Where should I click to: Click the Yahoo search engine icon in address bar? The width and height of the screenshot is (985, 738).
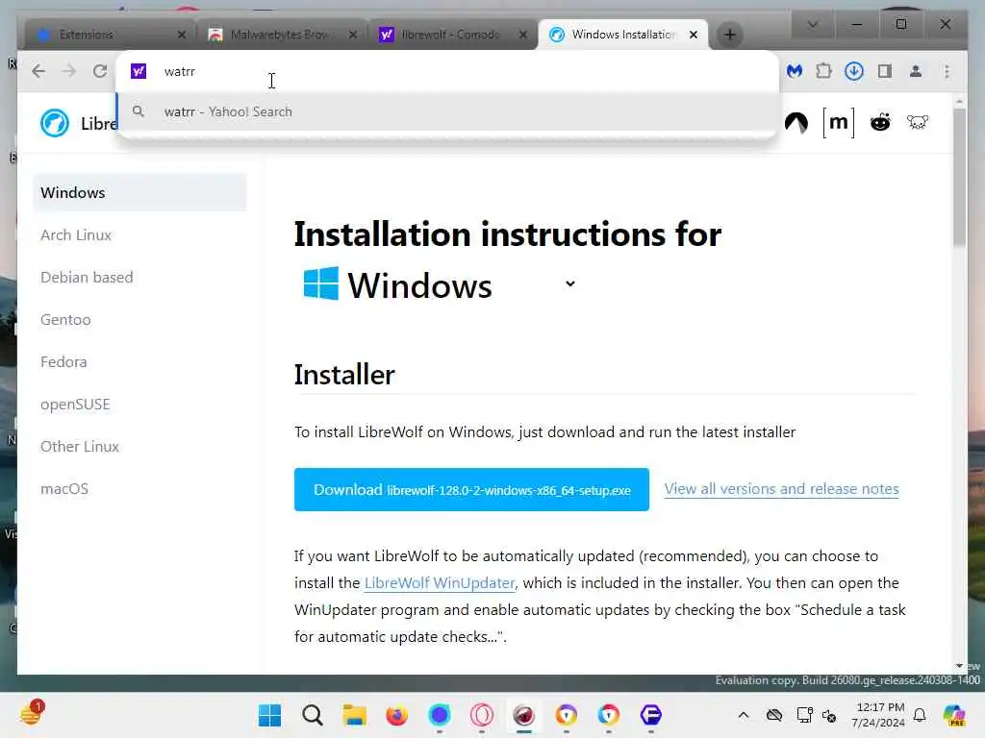click(x=139, y=71)
